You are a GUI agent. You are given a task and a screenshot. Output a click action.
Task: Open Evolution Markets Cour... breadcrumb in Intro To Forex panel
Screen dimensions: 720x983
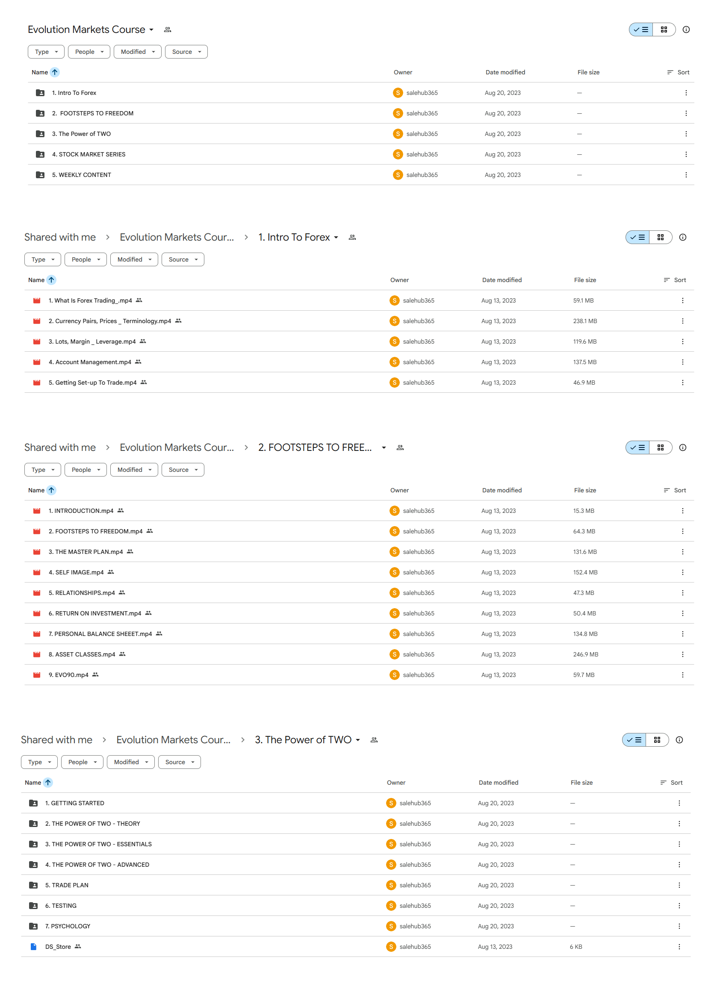point(177,237)
